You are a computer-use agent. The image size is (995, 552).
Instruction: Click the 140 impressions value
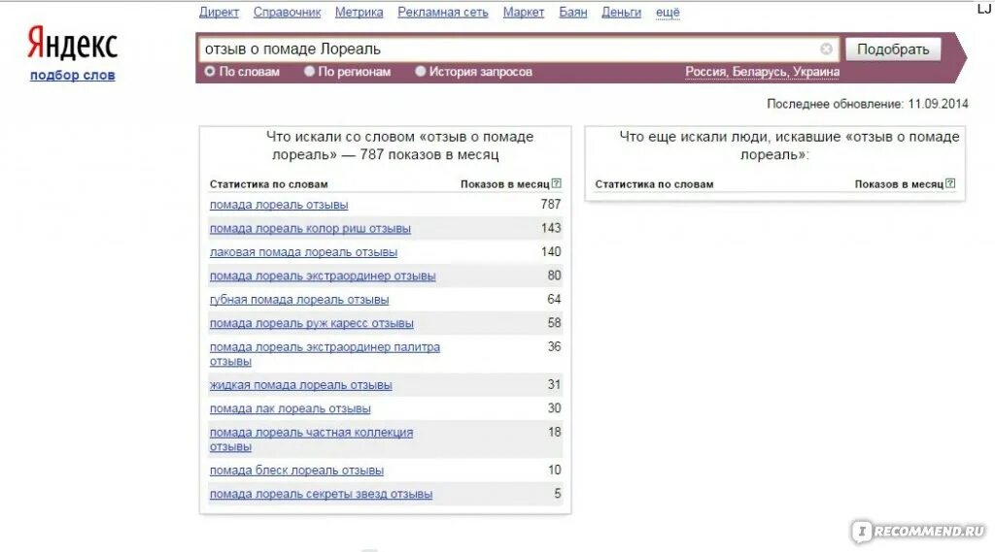(551, 251)
